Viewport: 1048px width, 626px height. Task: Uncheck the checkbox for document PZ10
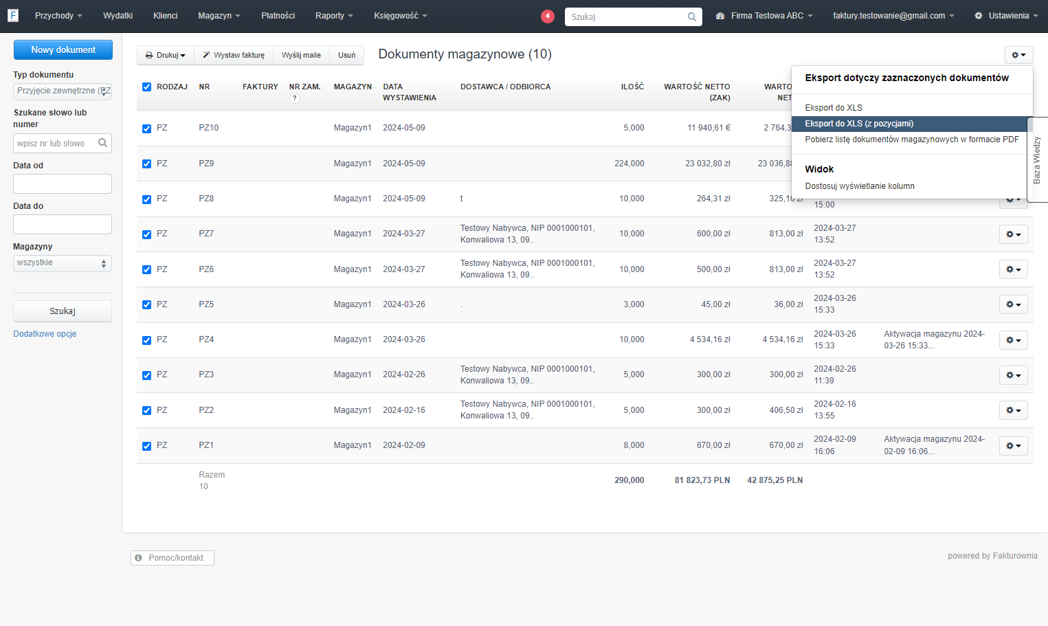146,128
